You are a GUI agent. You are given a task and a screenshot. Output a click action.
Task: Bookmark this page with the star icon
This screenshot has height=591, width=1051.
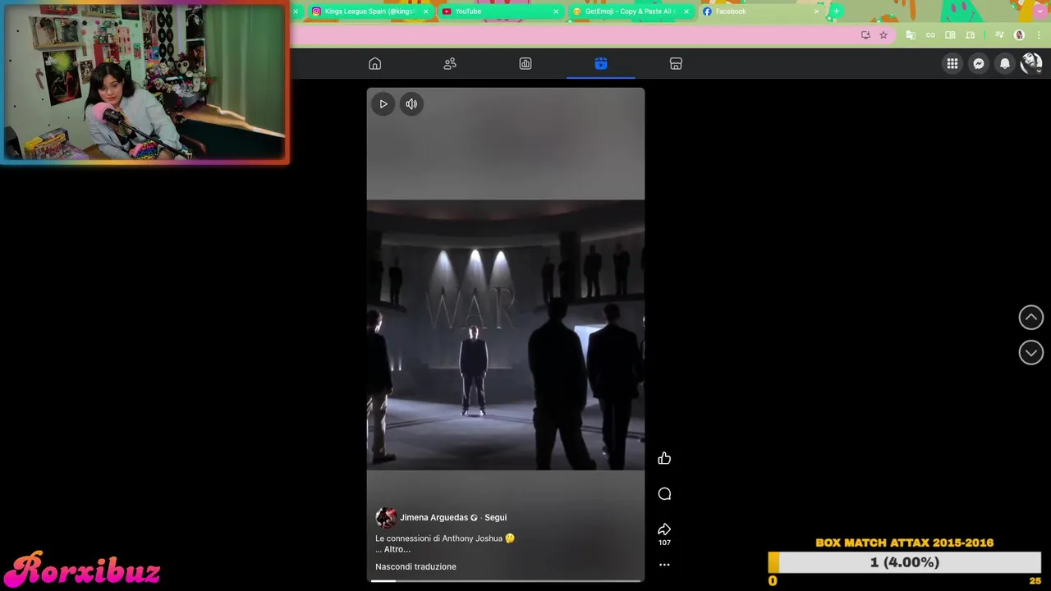click(883, 35)
